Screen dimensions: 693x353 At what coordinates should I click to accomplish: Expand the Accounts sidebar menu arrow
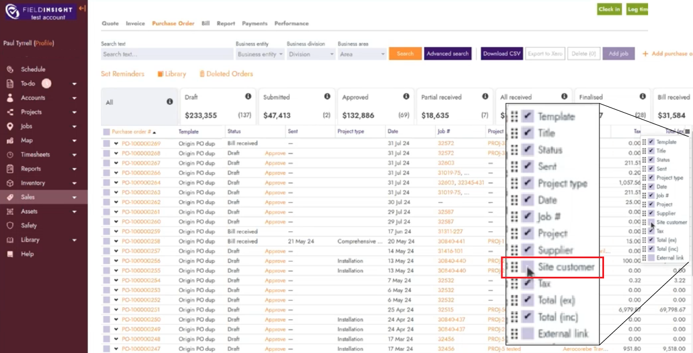pos(74,98)
